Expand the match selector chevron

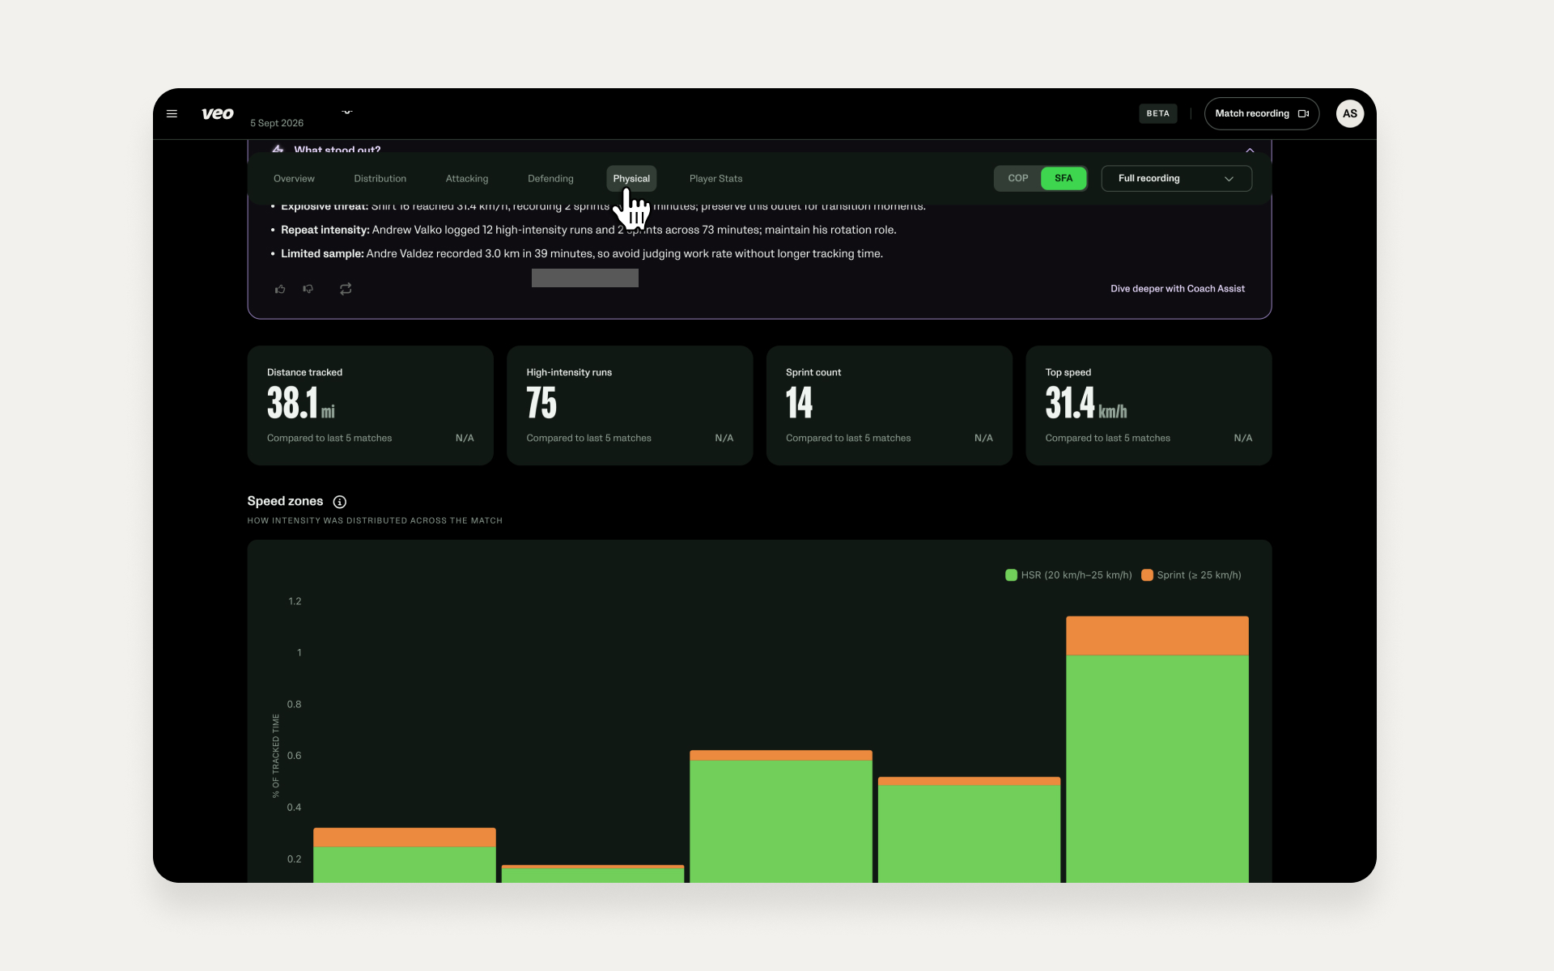[x=347, y=112]
